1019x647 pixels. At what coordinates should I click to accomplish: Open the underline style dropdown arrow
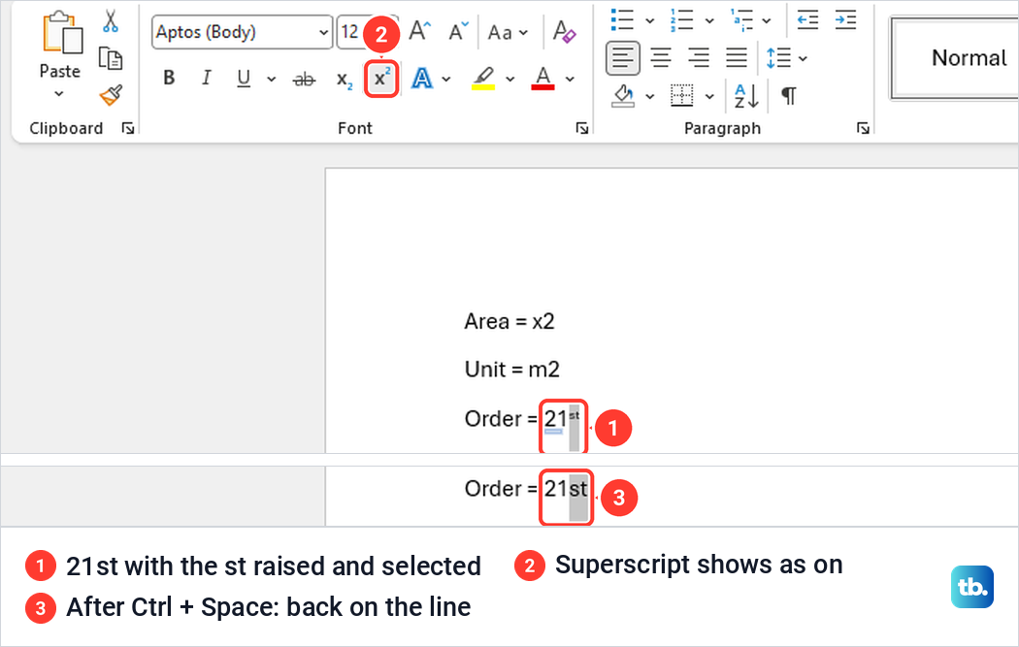[271, 80]
